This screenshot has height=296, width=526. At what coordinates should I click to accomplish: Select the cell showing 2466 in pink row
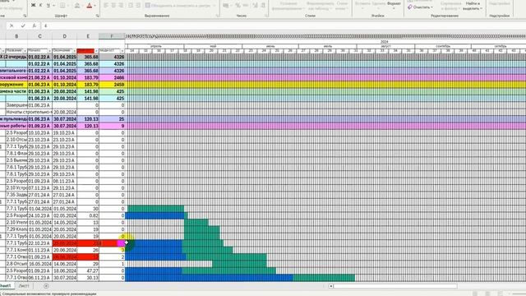coord(112,77)
